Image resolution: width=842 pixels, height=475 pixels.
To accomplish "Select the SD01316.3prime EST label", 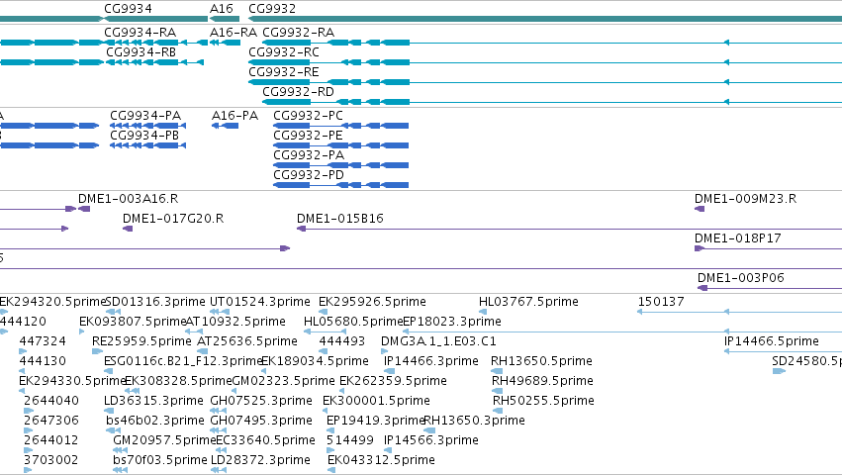I will [x=155, y=302].
